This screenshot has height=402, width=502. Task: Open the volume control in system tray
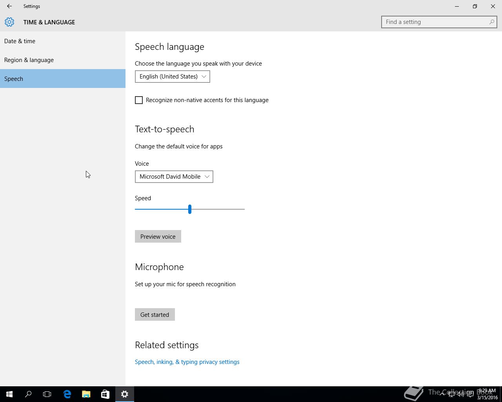[x=461, y=394]
